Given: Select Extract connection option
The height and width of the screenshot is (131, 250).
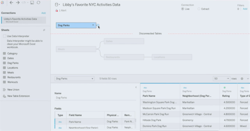Looking at the screenshot, I should pyautogui.click(x=199, y=9).
